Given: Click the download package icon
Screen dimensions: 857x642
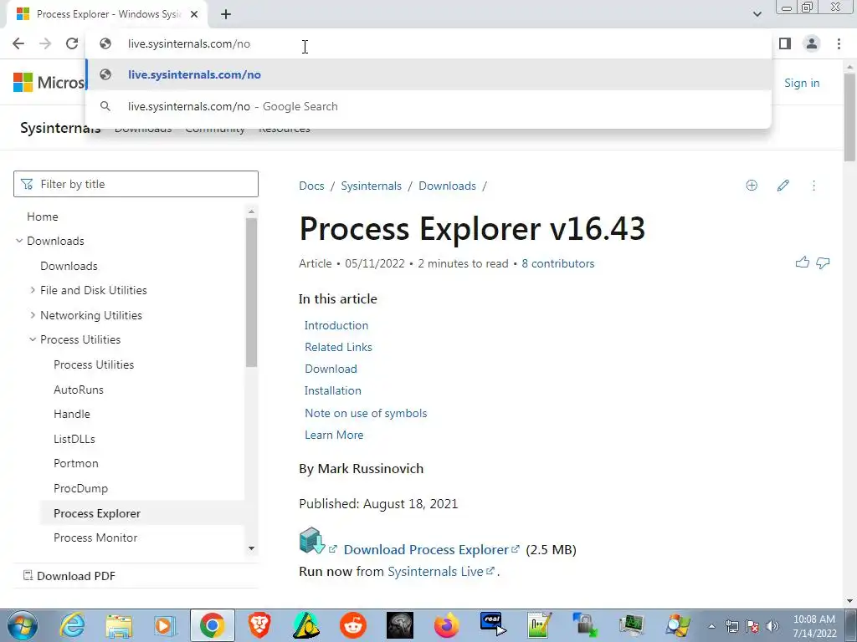Looking at the screenshot, I should click(312, 541).
